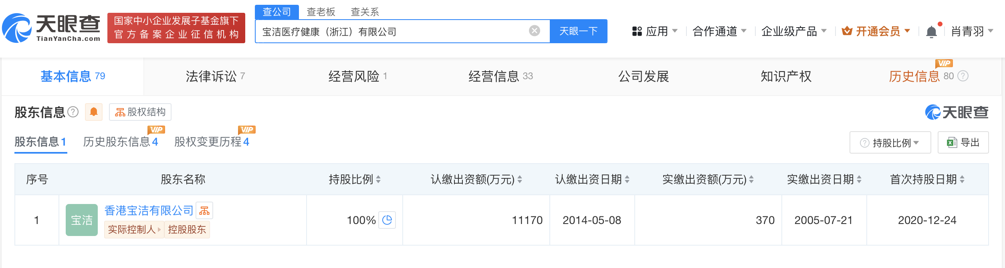This screenshot has width=1005, height=268.
Task: Expand the 持股比例 filter dropdown
Action: point(890,142)
